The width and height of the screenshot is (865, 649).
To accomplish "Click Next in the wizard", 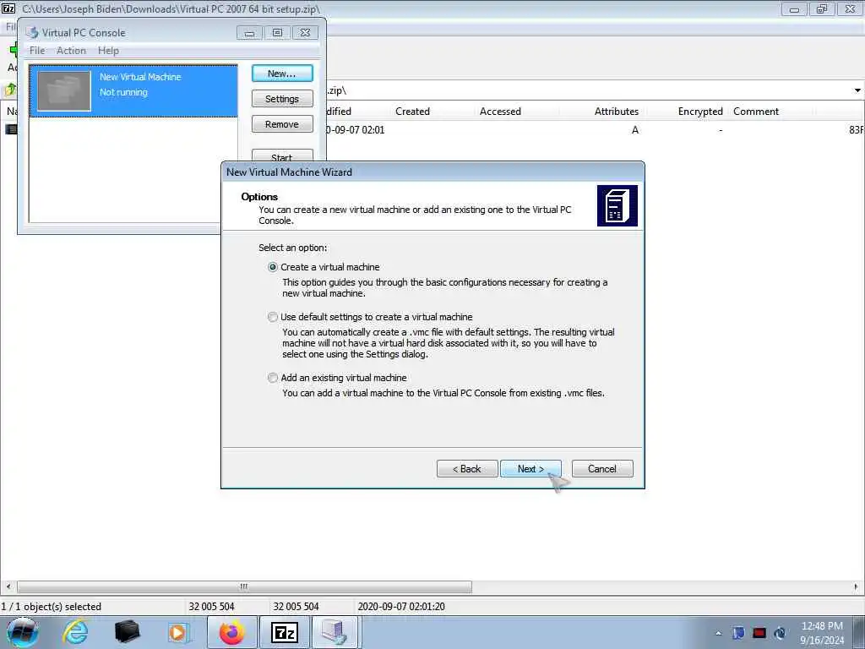I will point(530,468).
